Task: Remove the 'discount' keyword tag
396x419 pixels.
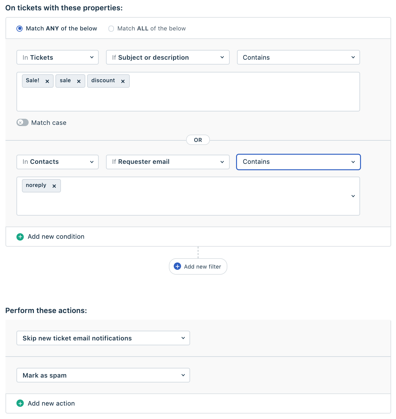Action: pyautogui.click(x=123, y=81)
